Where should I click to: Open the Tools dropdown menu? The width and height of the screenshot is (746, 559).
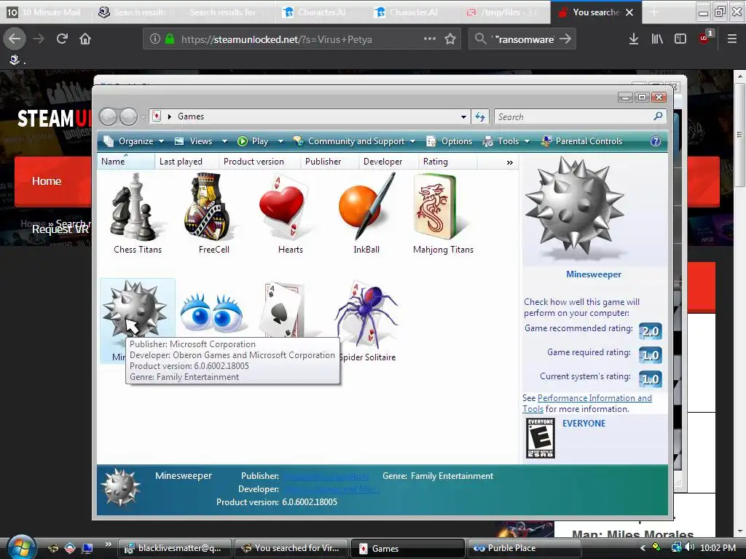tap(506, 141)
